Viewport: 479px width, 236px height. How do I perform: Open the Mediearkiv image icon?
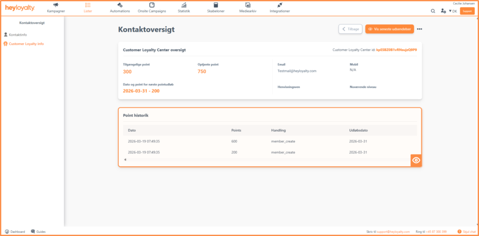[x=248, y=5]
